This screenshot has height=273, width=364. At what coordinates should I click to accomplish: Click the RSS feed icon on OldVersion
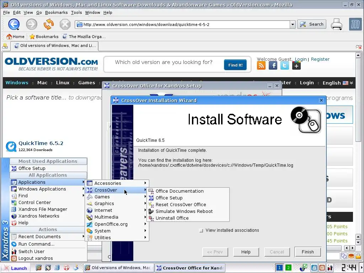pos(261,66)
